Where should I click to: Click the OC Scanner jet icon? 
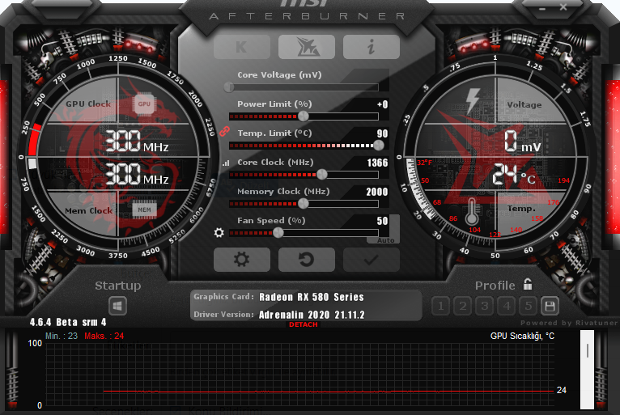click(307, 47)
